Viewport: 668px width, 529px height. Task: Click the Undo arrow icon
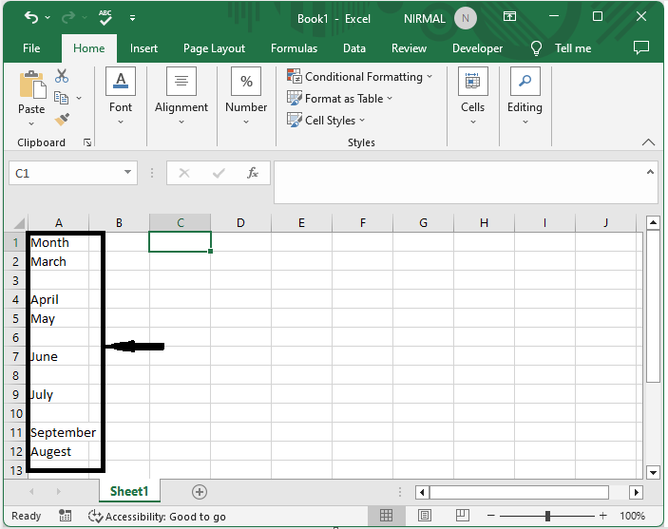point(31,17)
